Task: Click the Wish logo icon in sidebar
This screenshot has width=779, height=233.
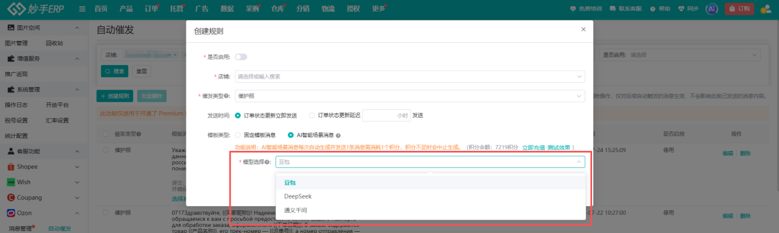Action: (x=11, y=182)
